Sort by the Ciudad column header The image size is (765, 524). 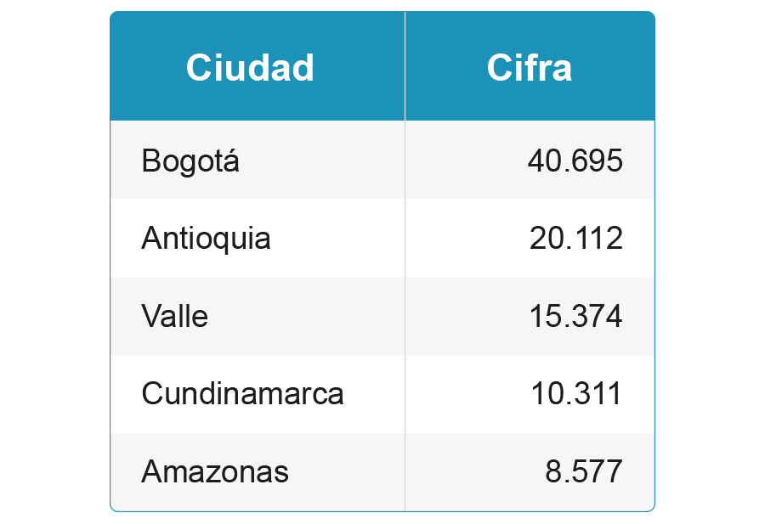(x=250, y=68)
